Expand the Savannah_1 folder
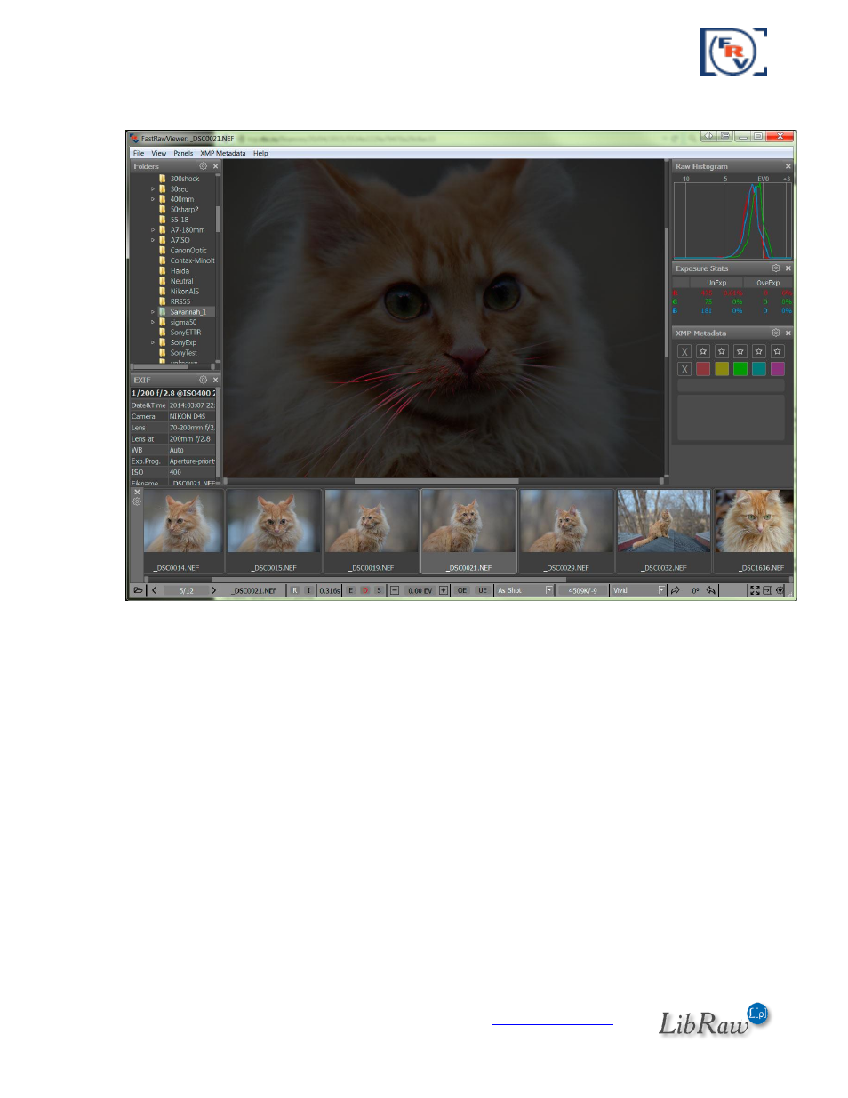 (153, 312)
